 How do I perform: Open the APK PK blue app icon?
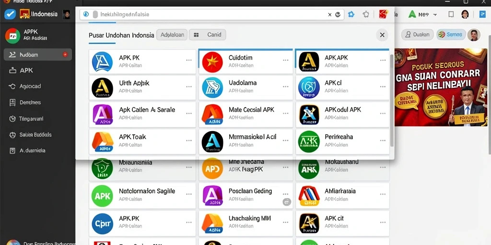(x=103, y=62)
